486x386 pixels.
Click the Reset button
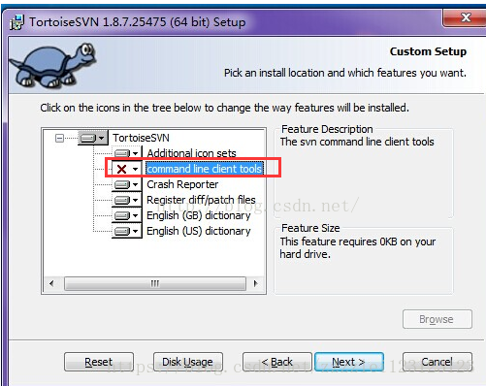click(99, 362)
